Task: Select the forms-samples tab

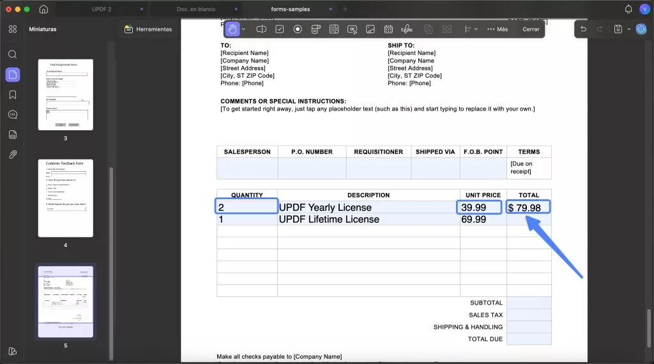Action: (291, 9)
